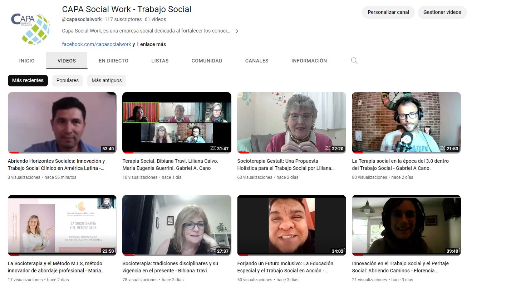Screen dimensions: 506x292
Task: Switch to the INICIO tab
Action: [x=27, y=61]
